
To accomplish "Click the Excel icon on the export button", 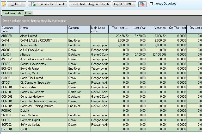I will (x=33, y=4).
